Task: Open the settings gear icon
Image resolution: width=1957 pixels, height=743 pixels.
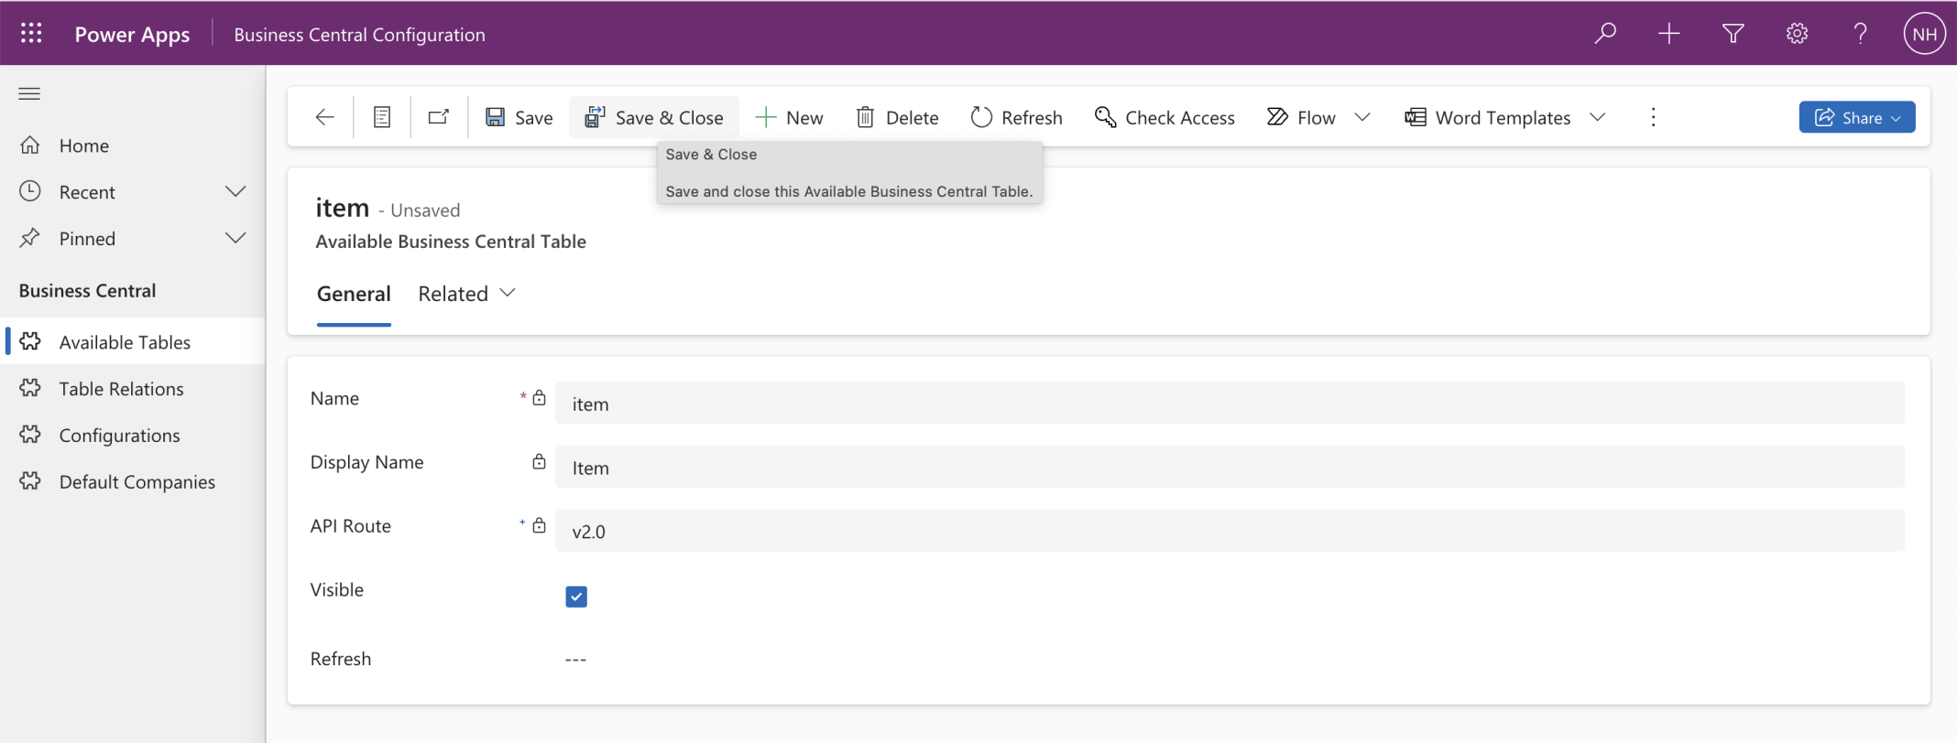Action: (x=1797, y=34)
